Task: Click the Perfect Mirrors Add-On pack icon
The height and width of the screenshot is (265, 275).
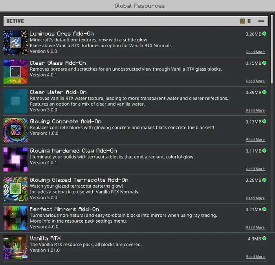Action: [x=15, y=218]
